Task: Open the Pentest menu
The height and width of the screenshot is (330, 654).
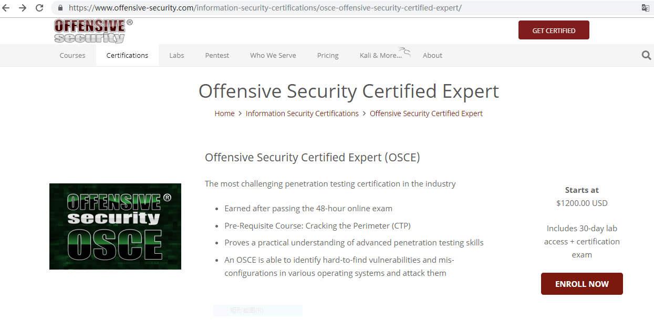Action: [217, 55]
